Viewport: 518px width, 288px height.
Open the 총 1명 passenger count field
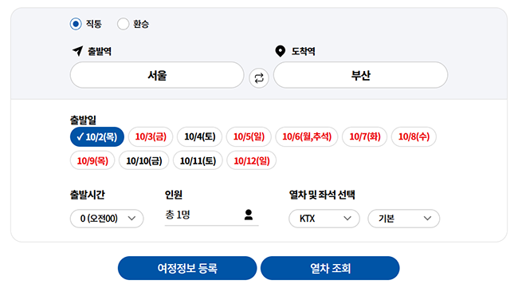[x=211, y=215]
